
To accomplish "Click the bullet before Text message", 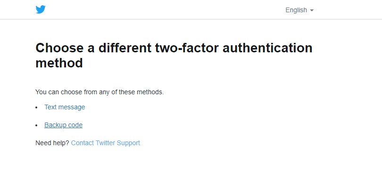I will pyautogui.click(x=37, y=107).
